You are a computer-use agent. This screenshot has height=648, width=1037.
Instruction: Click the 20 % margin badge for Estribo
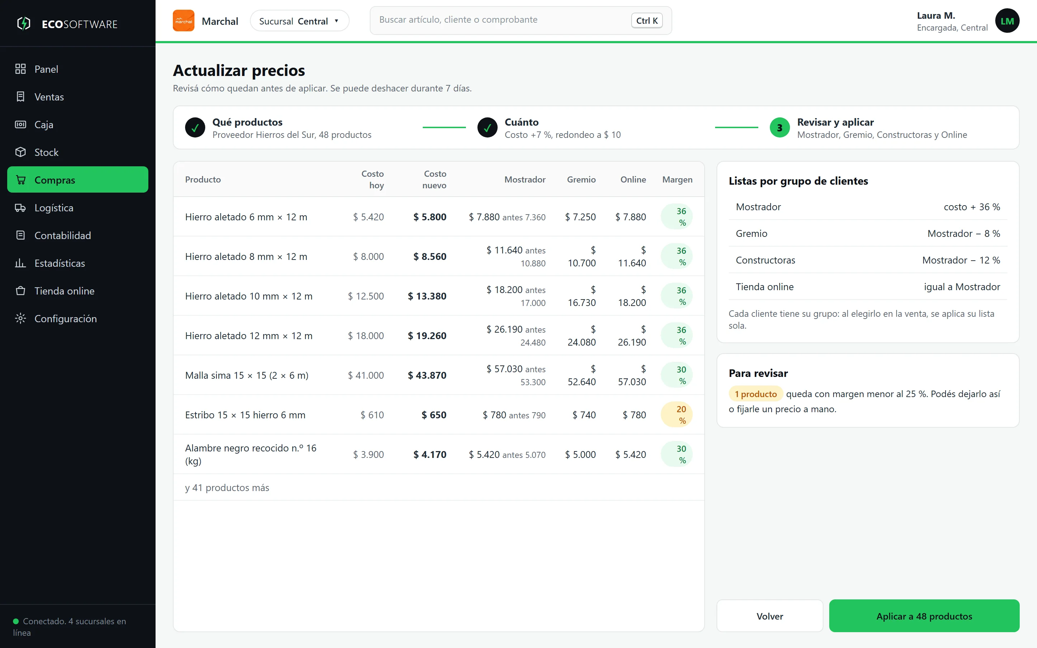coord(677,415)
